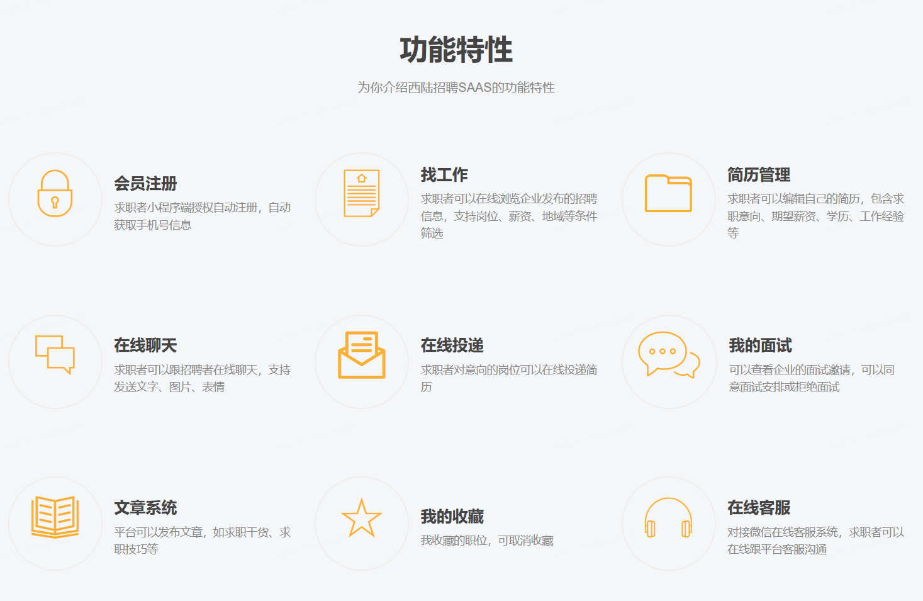
Task: Click the open book icon for 文章系统
Action: tap(55, 517)
